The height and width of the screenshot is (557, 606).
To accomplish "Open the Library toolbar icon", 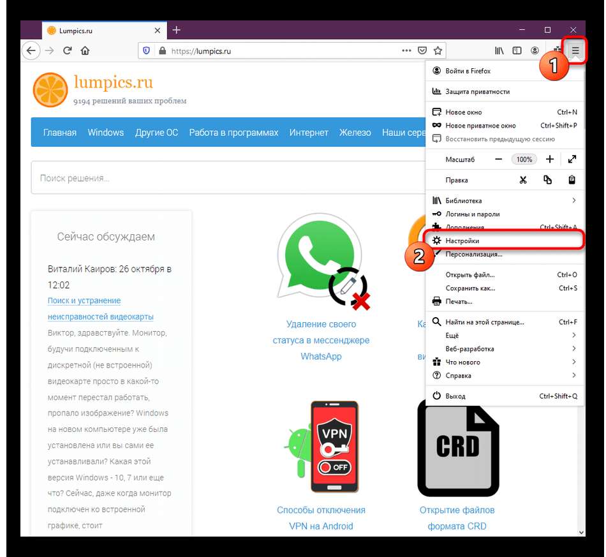I will pos(499,50).
